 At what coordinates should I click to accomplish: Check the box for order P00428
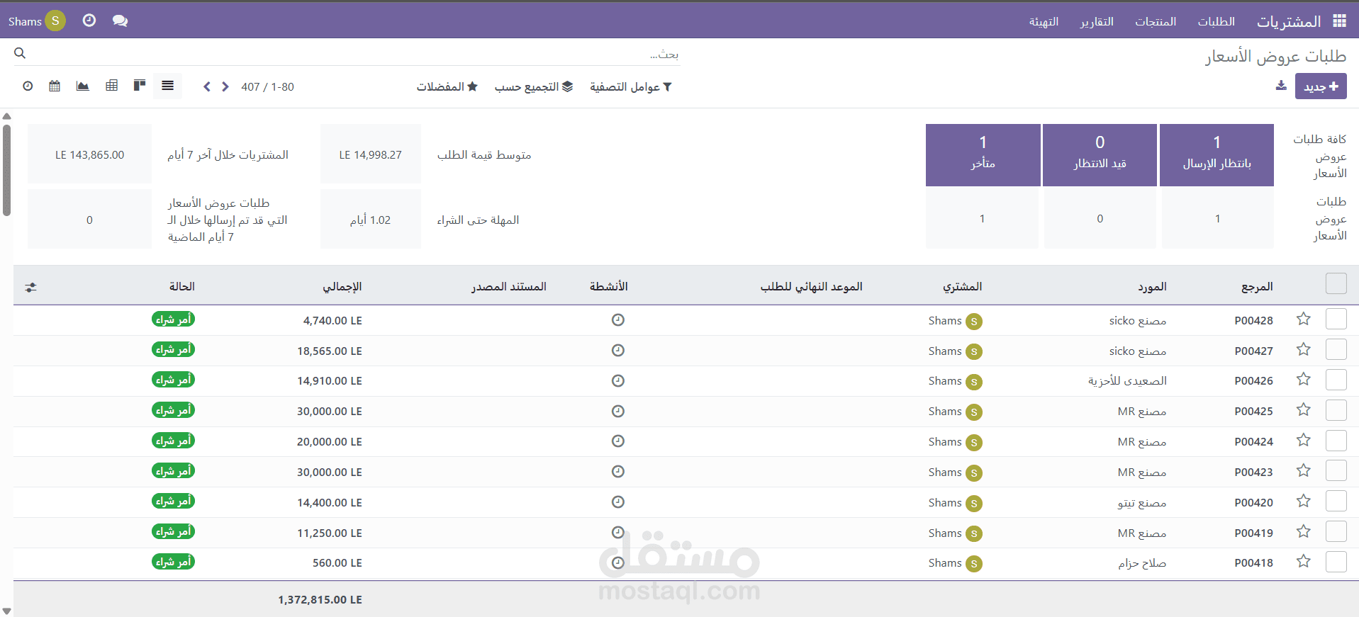click(1336, 319)
